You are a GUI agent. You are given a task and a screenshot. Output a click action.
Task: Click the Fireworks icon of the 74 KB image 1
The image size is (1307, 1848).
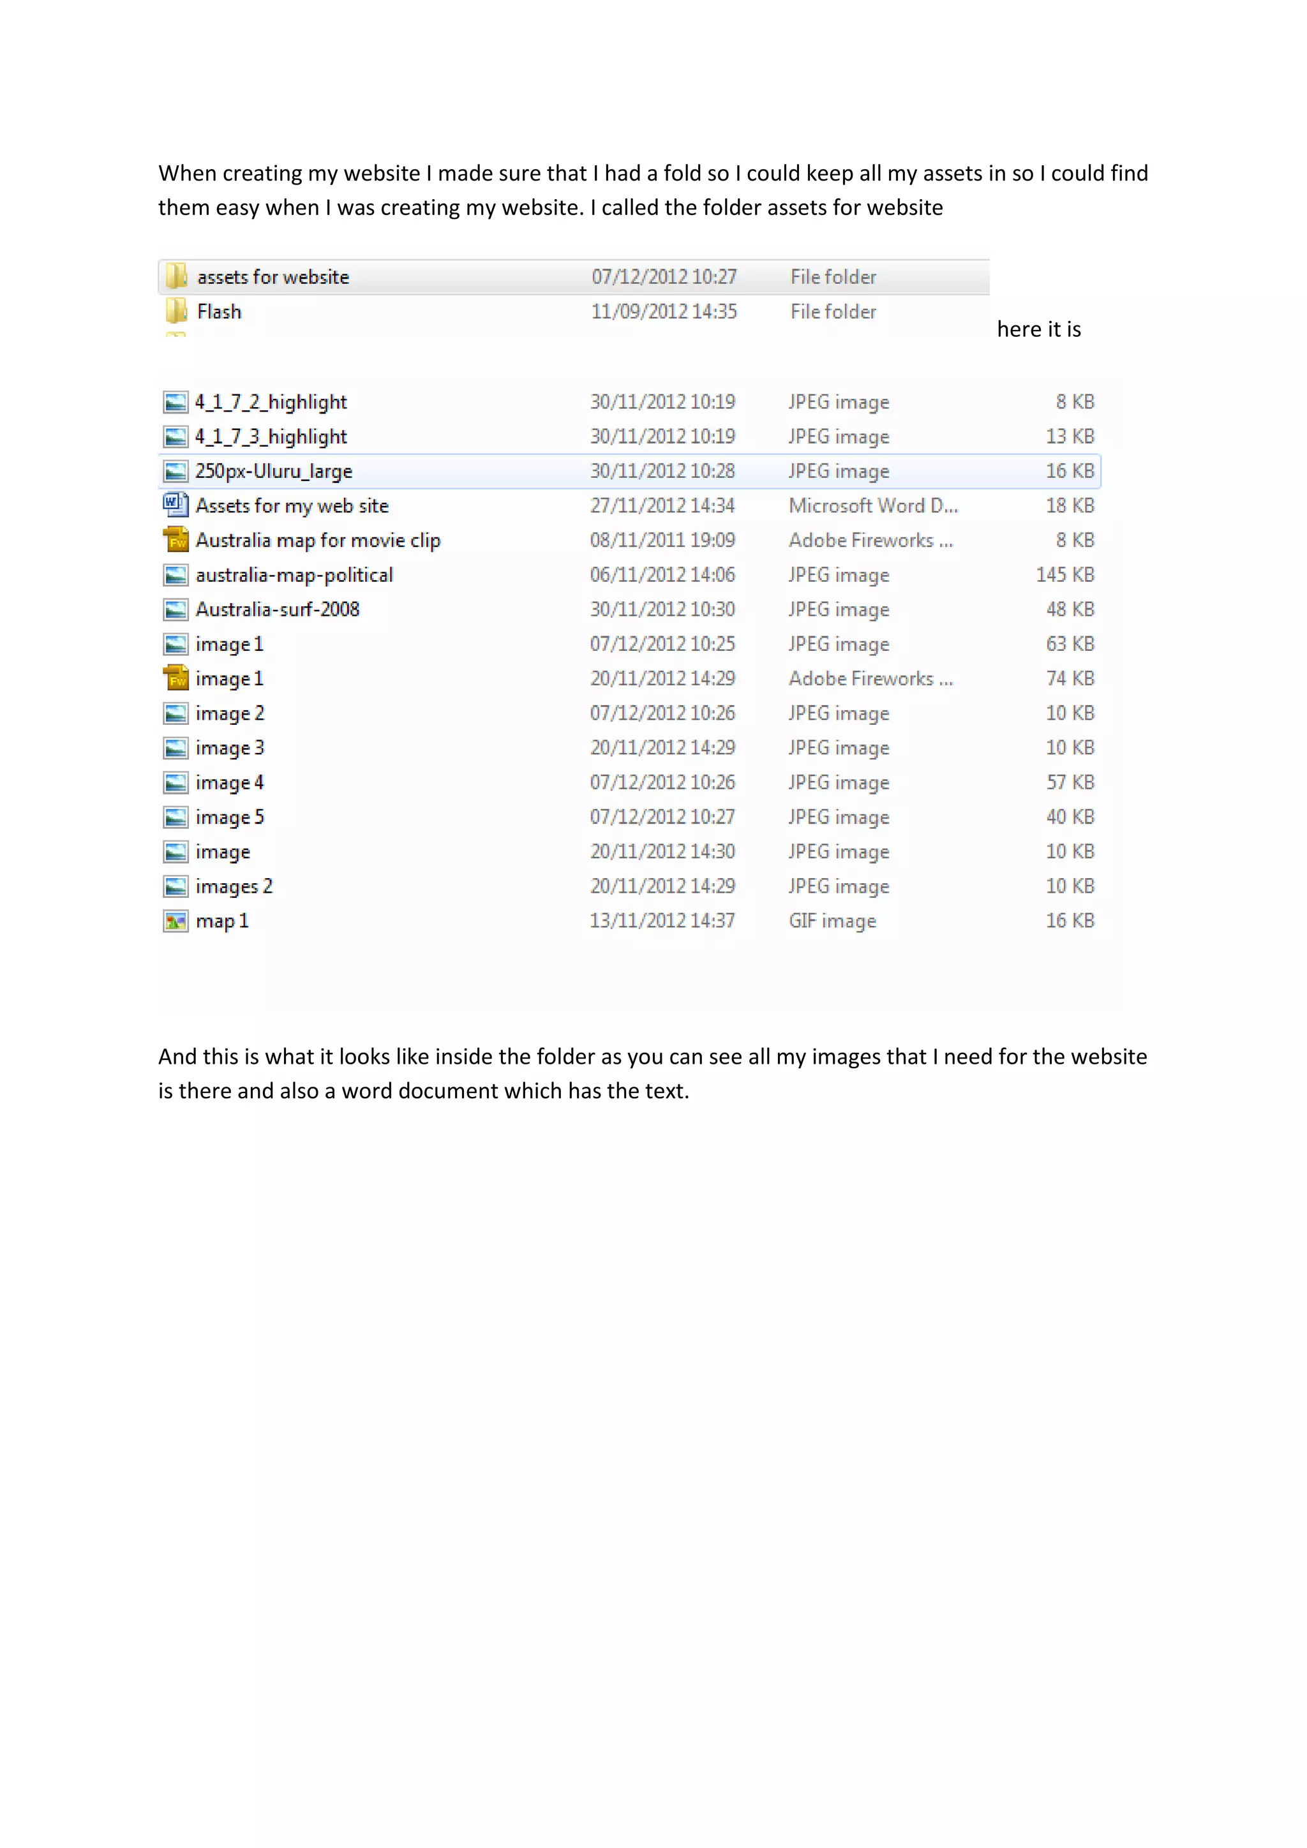click(176, 678)
